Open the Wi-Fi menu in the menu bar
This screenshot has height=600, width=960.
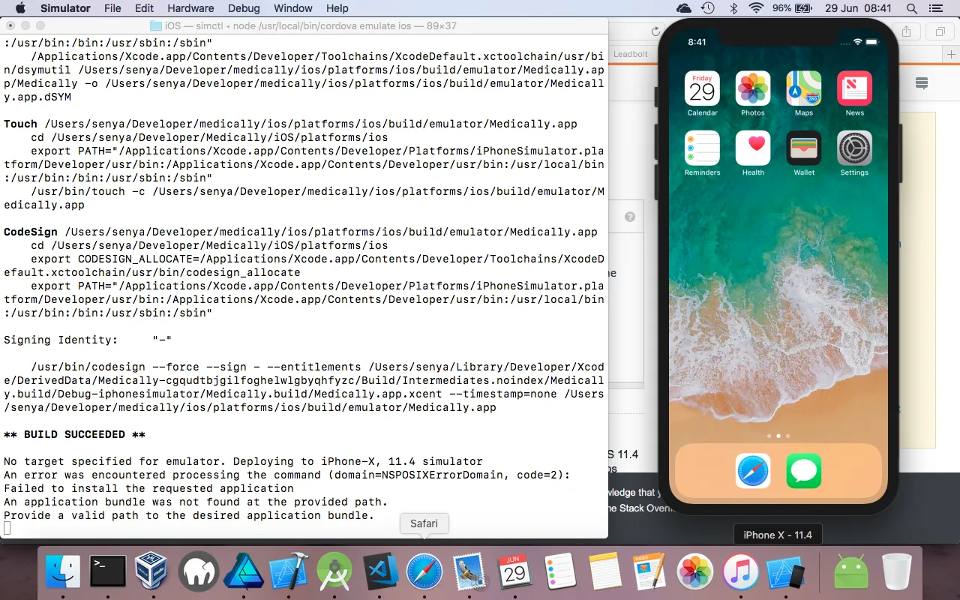[756, 8]
